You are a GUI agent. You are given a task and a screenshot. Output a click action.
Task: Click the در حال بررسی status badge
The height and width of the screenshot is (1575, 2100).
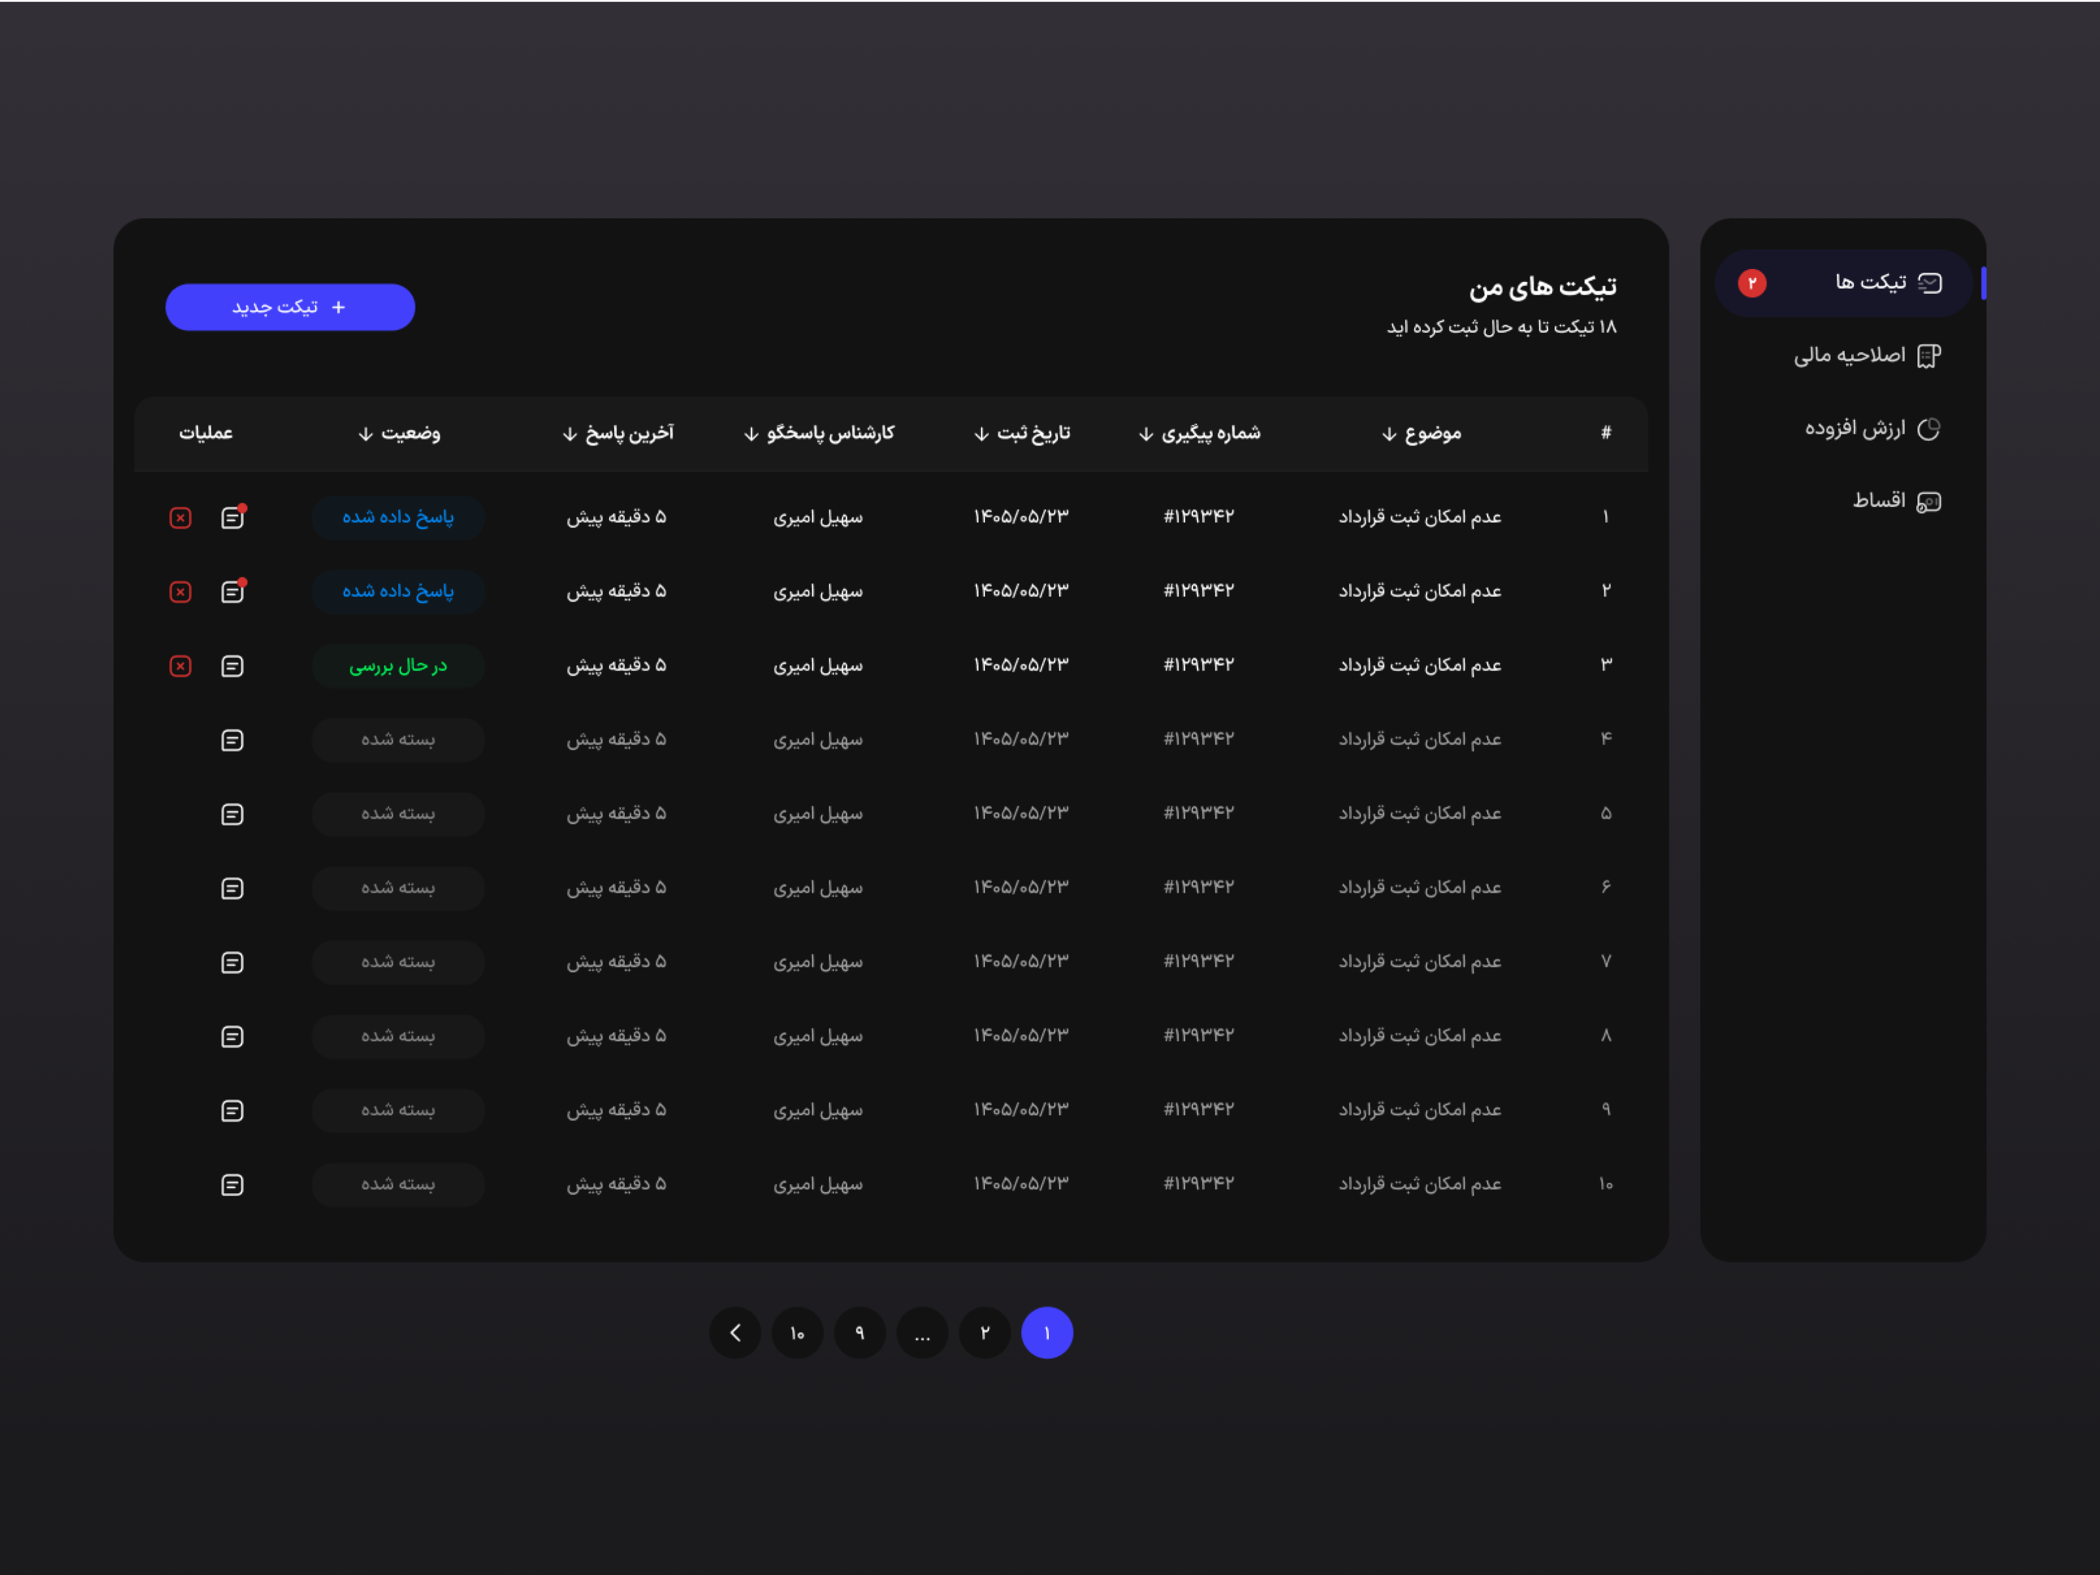click(398, 665)
